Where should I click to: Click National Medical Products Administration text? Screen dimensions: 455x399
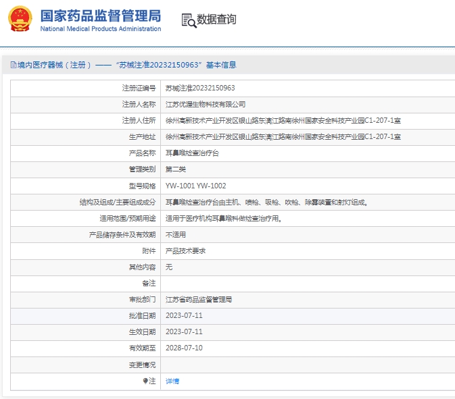[x=101, y=28]
